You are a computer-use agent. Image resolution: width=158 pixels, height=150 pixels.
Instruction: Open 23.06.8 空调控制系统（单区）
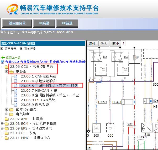pyautogui.click(x=50, y=95)
